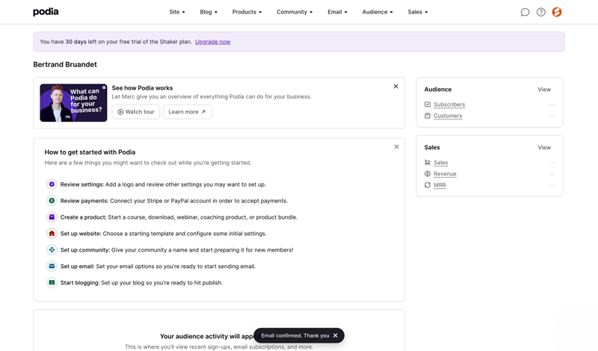Expand the Products dropdown menu
Screen dimensions: 598x351
click(x=247, y=12)
